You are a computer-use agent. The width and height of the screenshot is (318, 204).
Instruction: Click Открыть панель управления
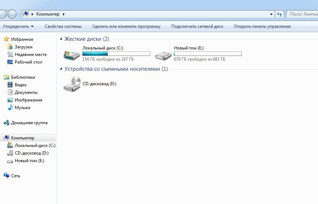[262, 26]
